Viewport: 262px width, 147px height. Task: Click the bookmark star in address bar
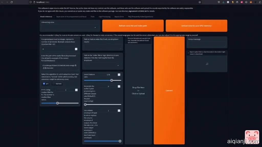[200, 2]
